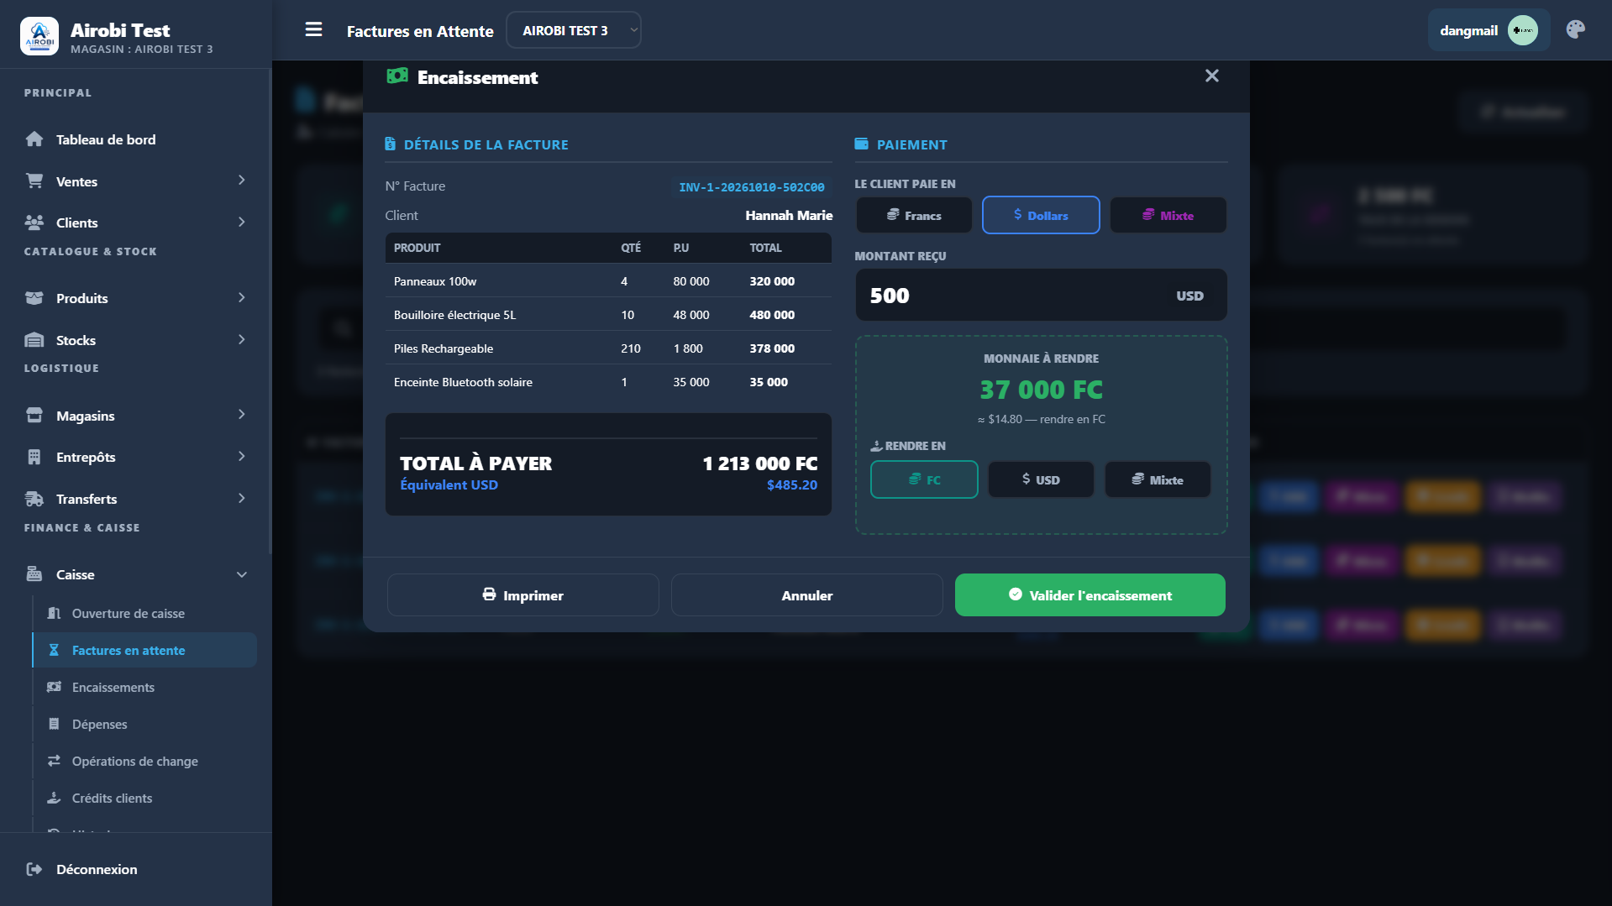Click the Entrepôts building icon

click(34, 457)
